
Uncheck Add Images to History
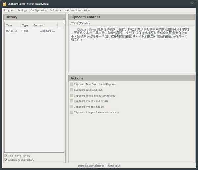tap(6, 160)
